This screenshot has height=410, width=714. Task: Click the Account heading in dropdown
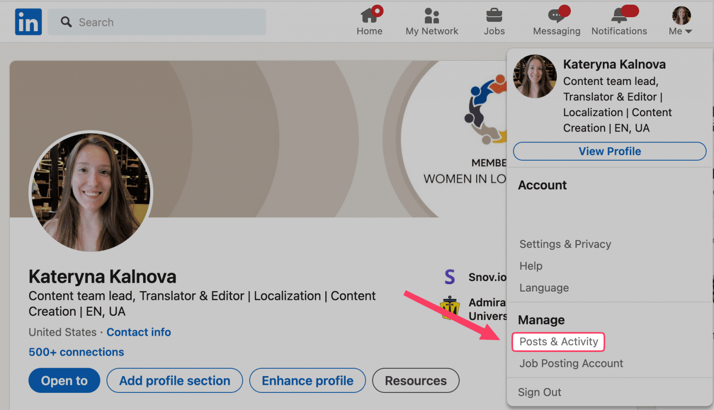click(542, 185)
